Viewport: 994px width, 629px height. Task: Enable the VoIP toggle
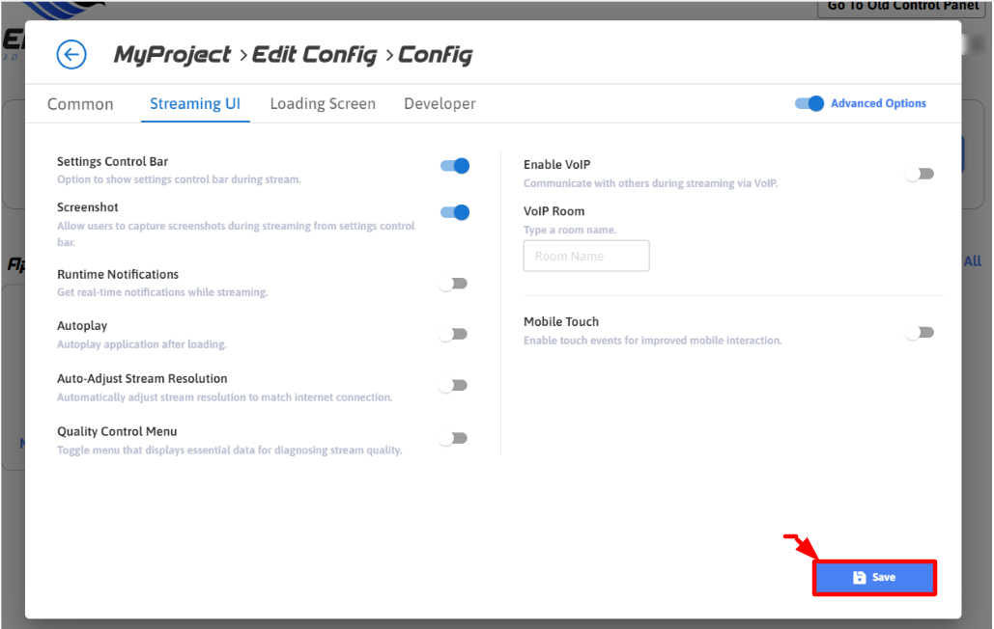pos(920,174)
